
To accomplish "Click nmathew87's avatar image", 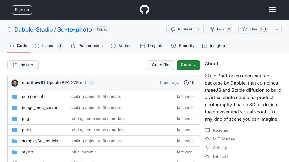I will tap(15, 83).
